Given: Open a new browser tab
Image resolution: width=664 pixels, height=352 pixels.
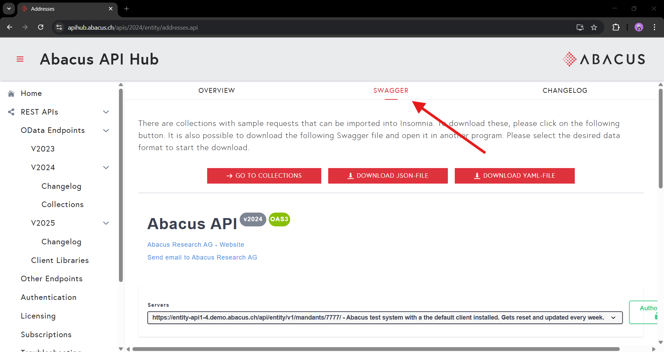Looking at the screenshot, I should (x=127, y=9).
